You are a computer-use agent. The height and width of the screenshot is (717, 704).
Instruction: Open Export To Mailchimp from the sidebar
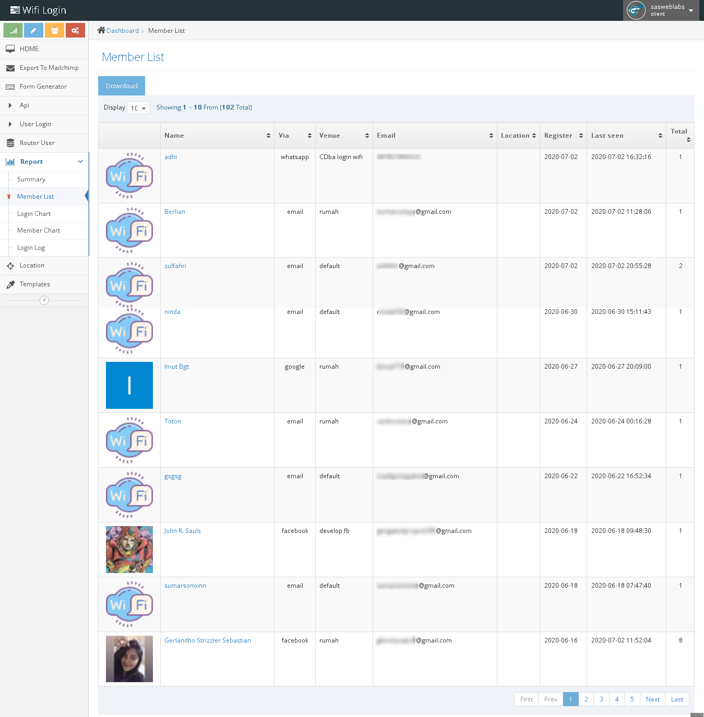pos(49,68)
